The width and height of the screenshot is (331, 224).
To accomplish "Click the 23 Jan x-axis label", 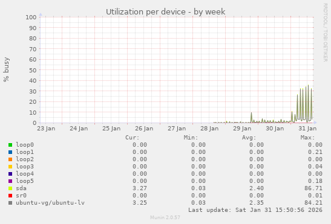I will 46,129.
